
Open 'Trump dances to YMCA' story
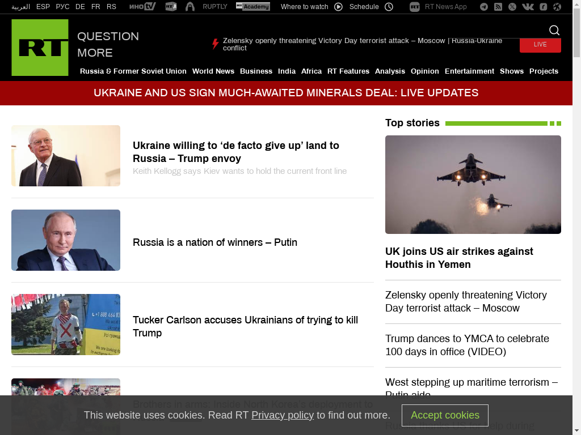(467, 345)
